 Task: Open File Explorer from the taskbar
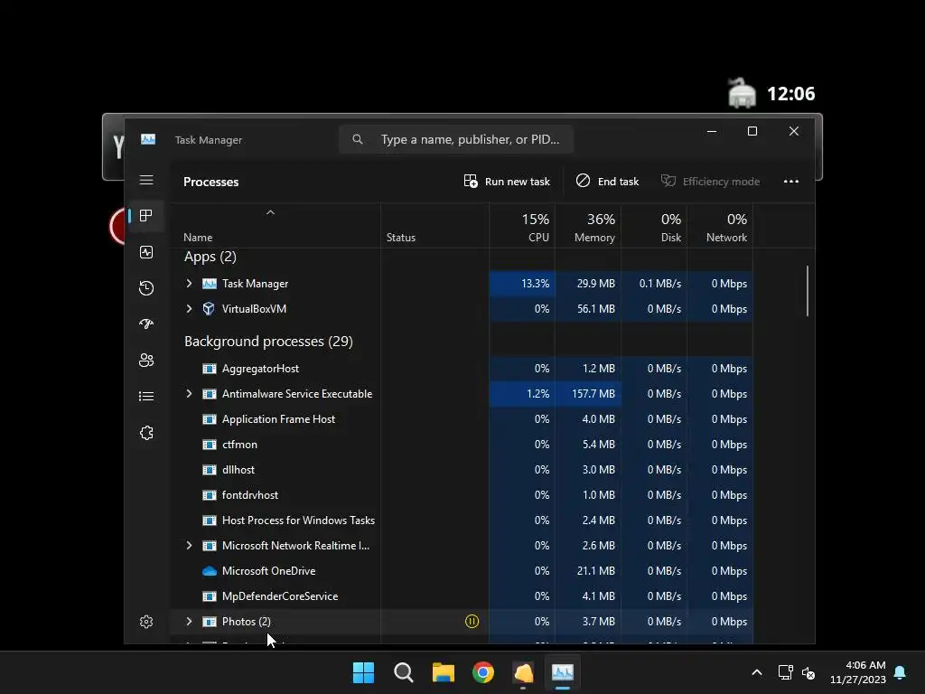point(443,672)
